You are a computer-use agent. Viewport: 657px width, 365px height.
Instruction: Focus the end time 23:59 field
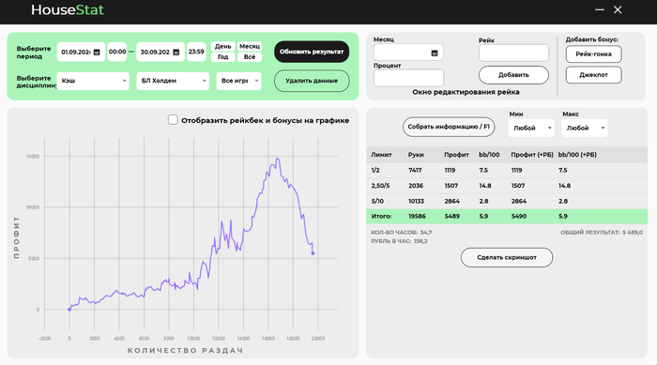[x=196, y=52]
